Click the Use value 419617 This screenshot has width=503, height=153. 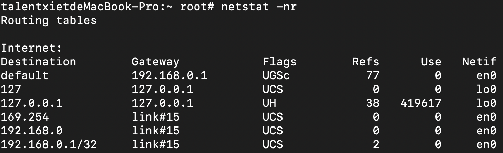(x=421, y=103)
